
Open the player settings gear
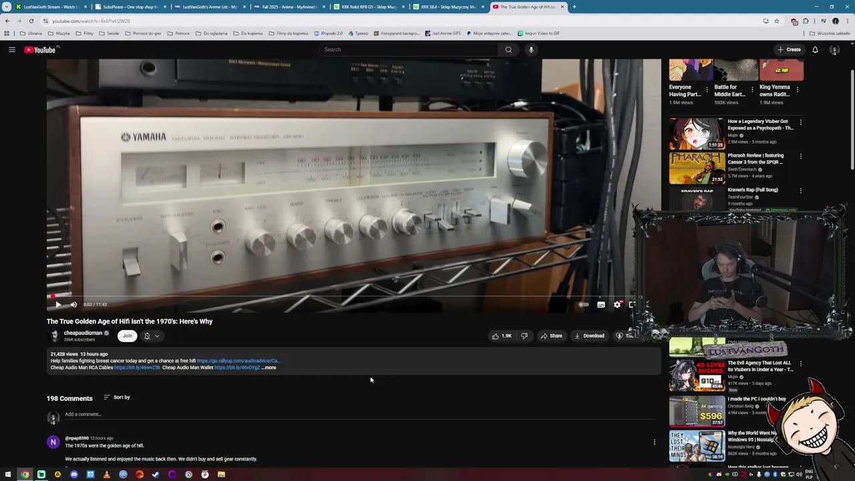click(617, 305)
